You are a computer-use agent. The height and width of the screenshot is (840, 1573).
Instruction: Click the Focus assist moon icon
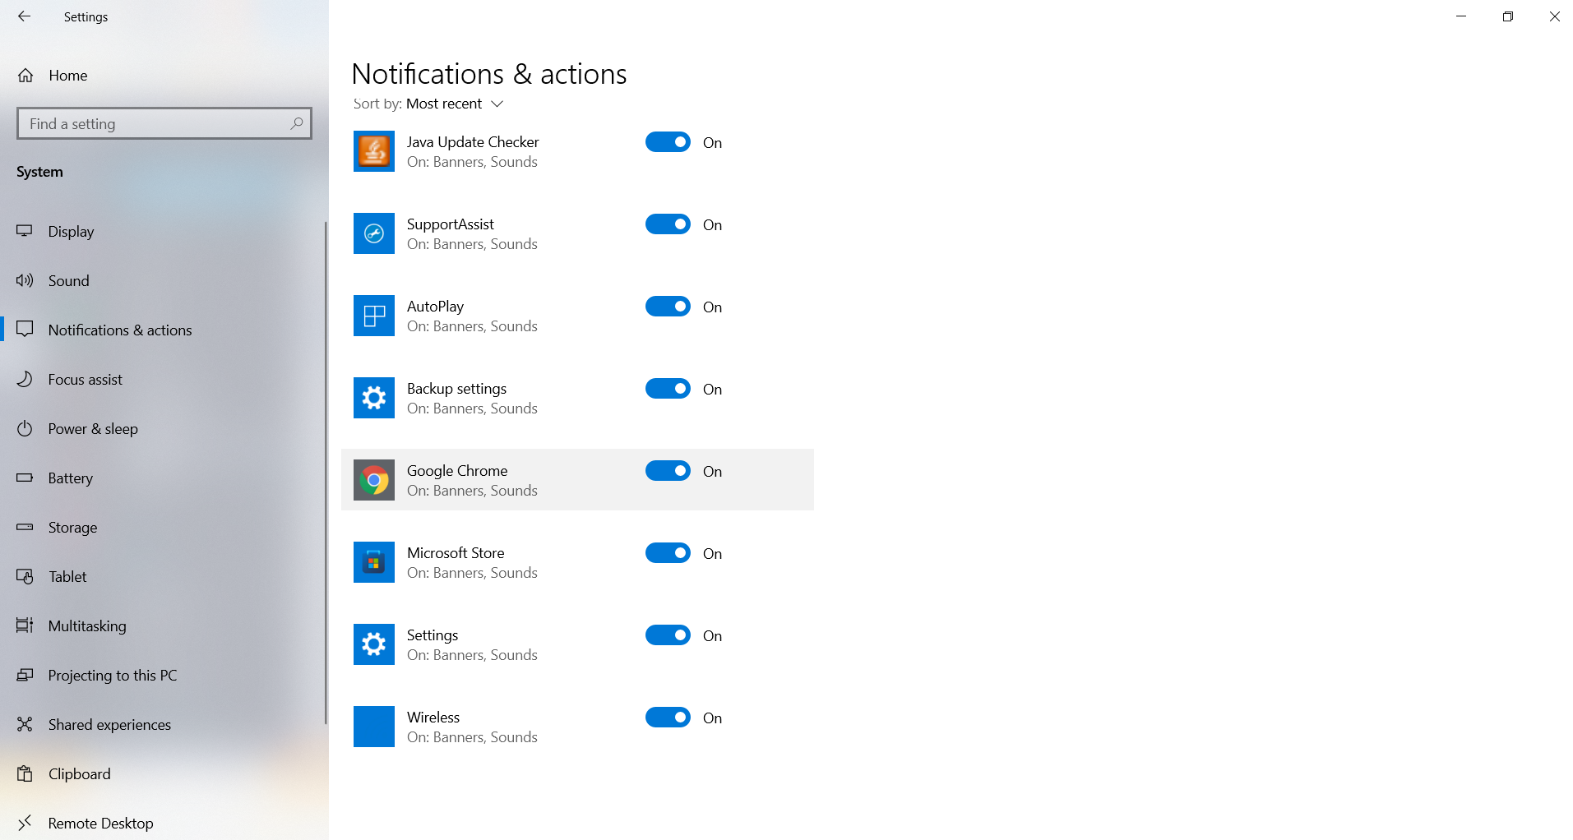tap(25, 379)
